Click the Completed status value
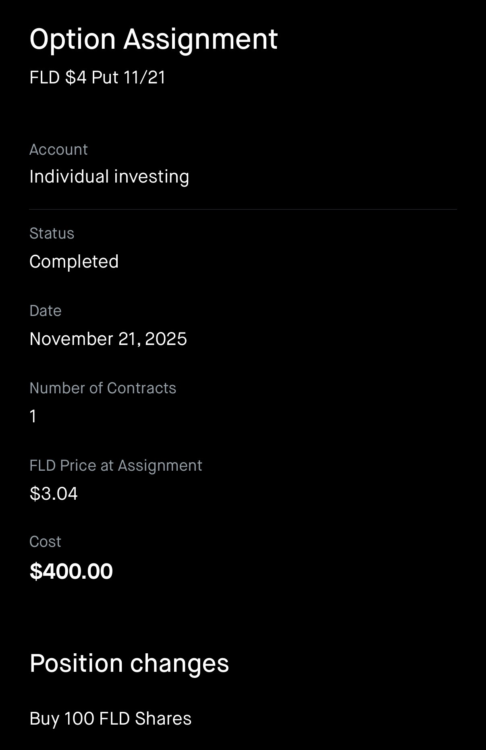Image resolution: width=486 pixels, height=750 pixels. click(74, 262)
